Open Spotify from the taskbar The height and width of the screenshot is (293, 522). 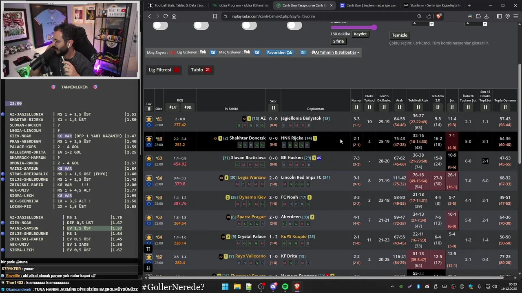click(x=285, y=287)
